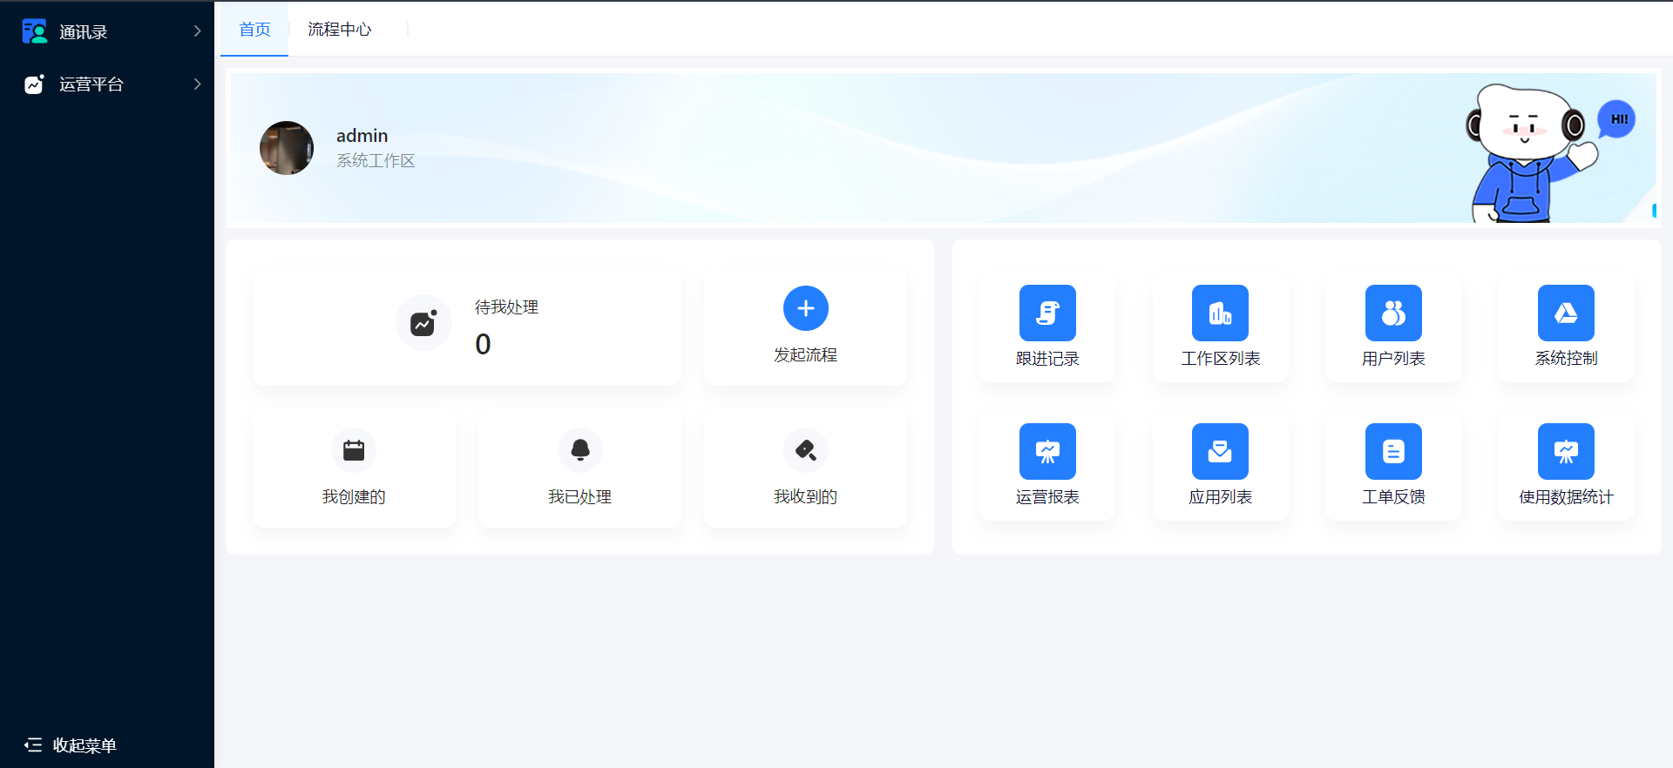The height and width of the screenshot is (768, 1673).
Task: Expand the 通讯录 sidebar menu chevron
Action: 197,31
